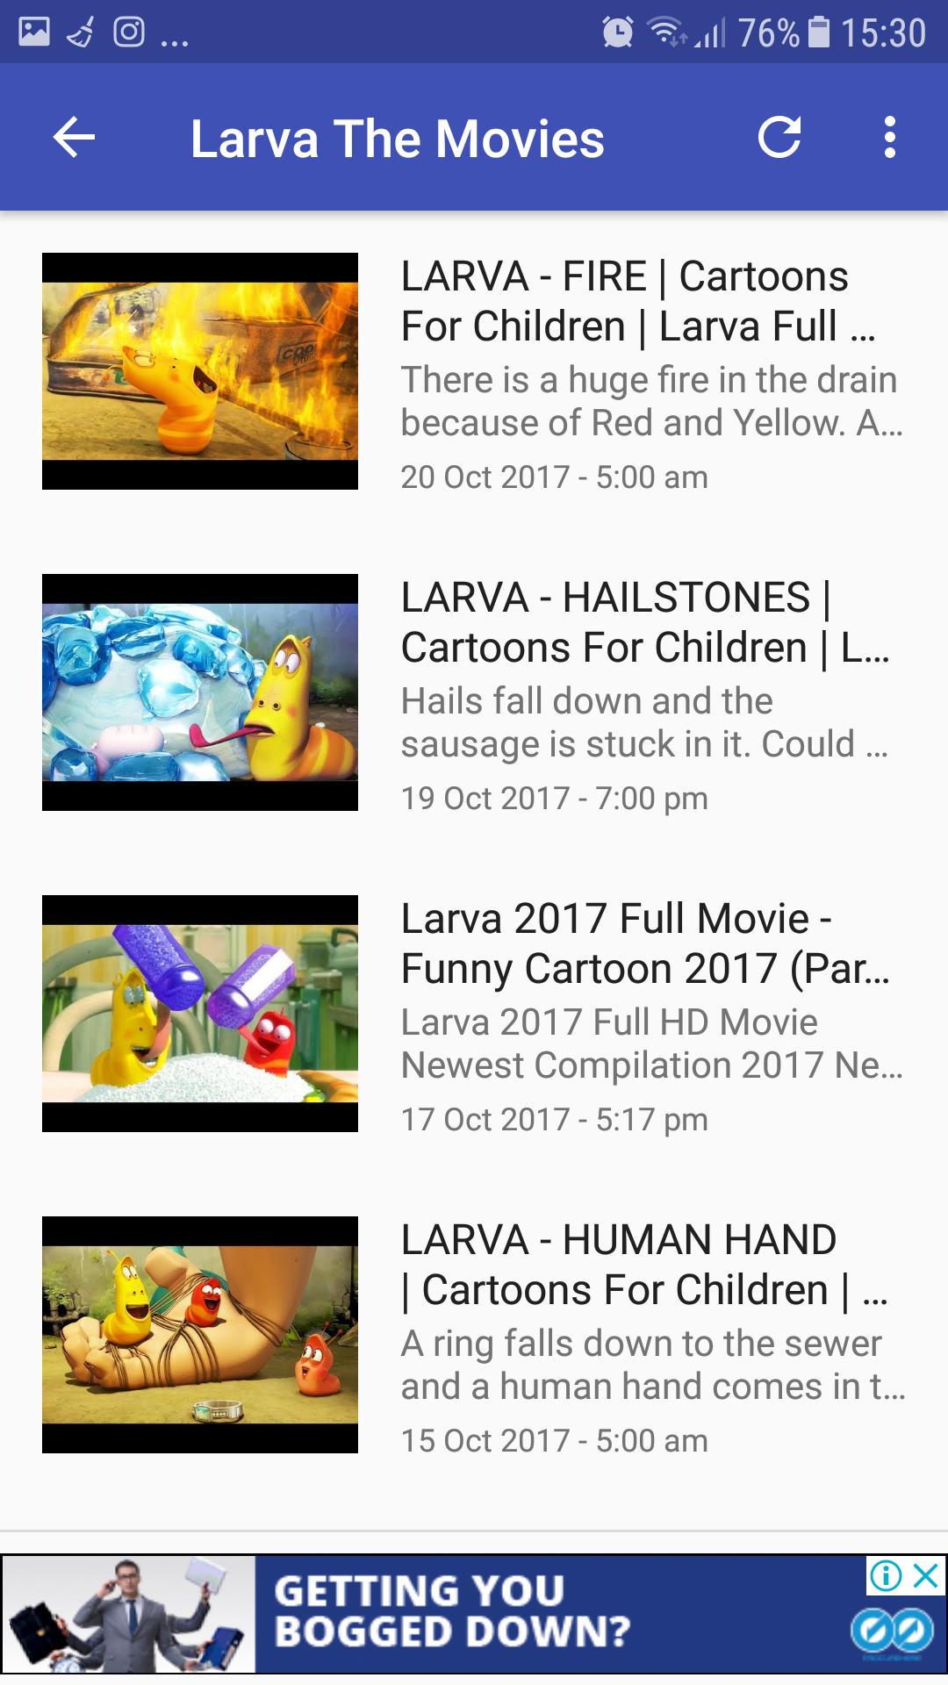Open LARVA - HAILSTONES video thumbnail
948x1685 pixels.
coord(200,692)
